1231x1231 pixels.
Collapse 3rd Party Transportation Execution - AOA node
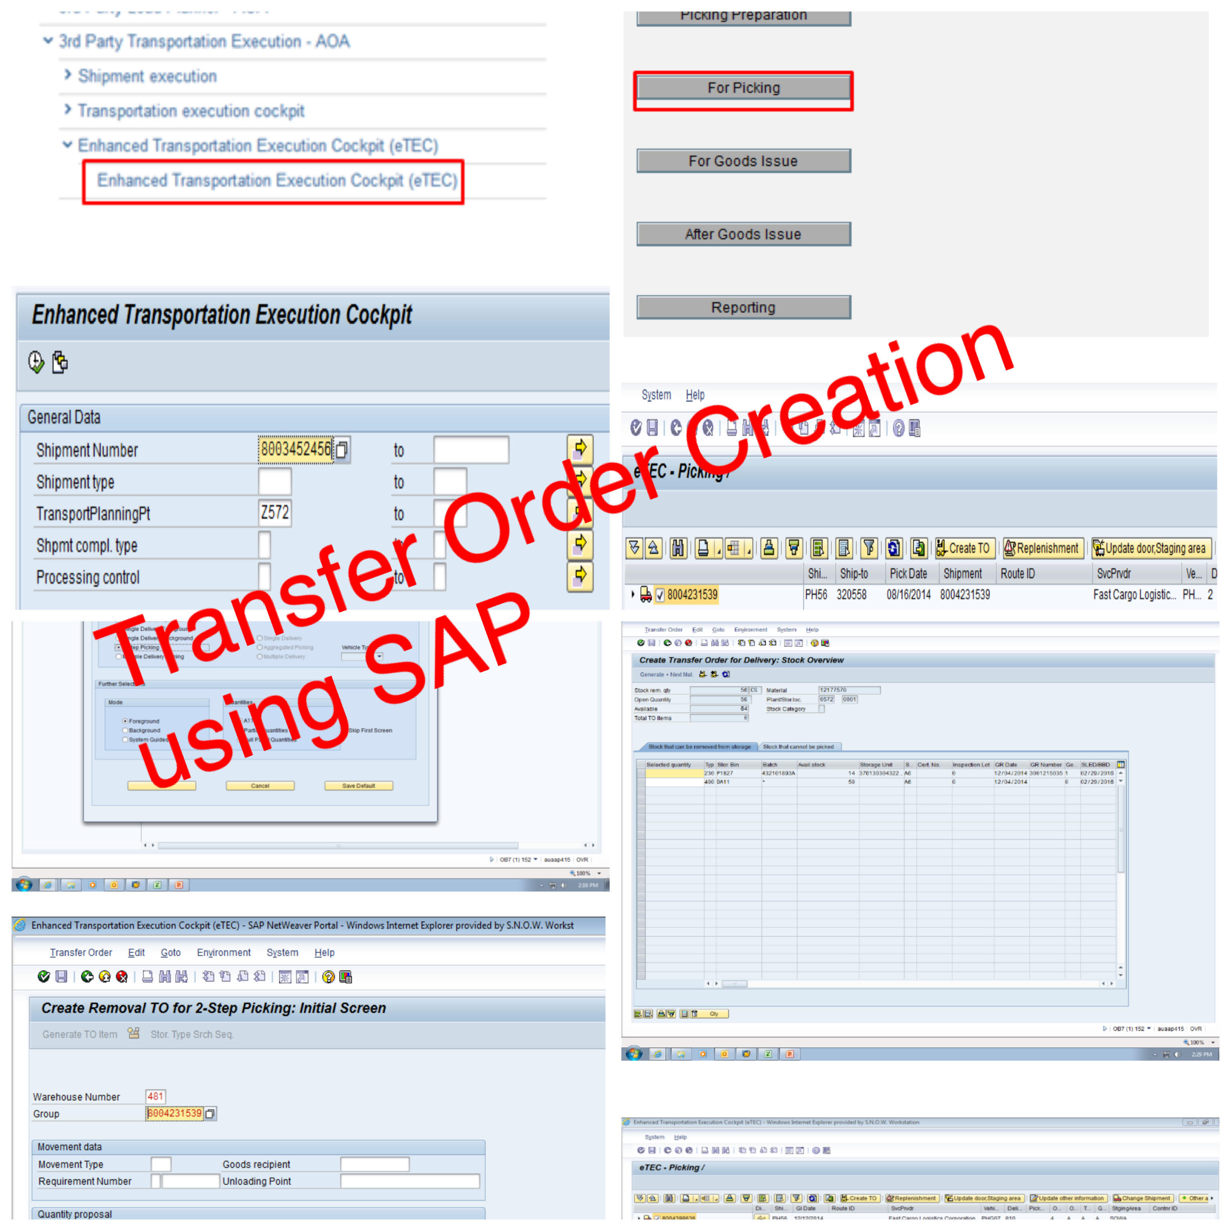pos(48,41)
